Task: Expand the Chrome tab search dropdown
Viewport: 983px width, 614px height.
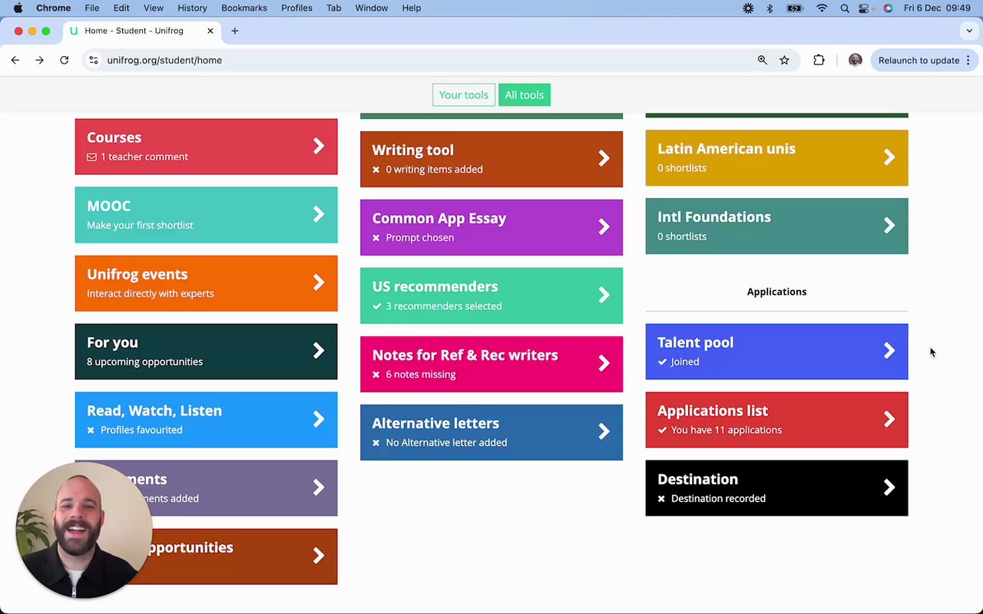Action: (969, 31)
